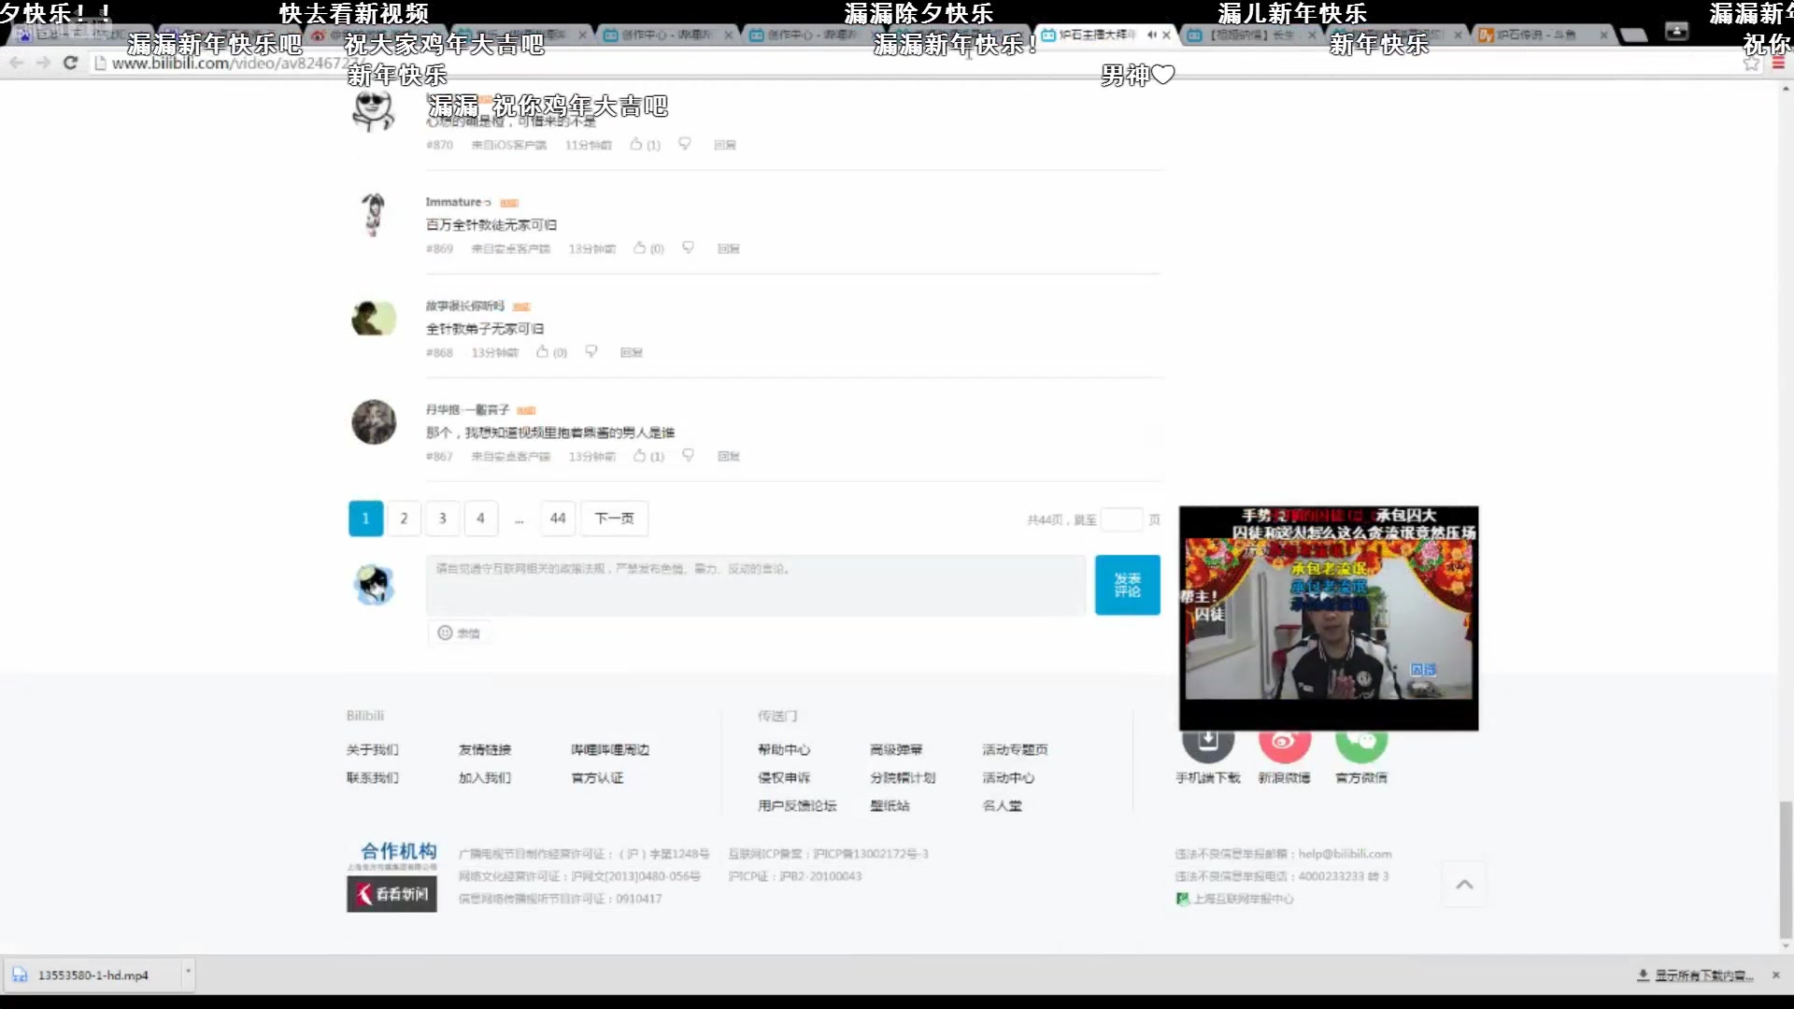Reply to comment #869 via 回复
The width and height of the screenshot is (1794, 1009).
click(x=729, y=249)
